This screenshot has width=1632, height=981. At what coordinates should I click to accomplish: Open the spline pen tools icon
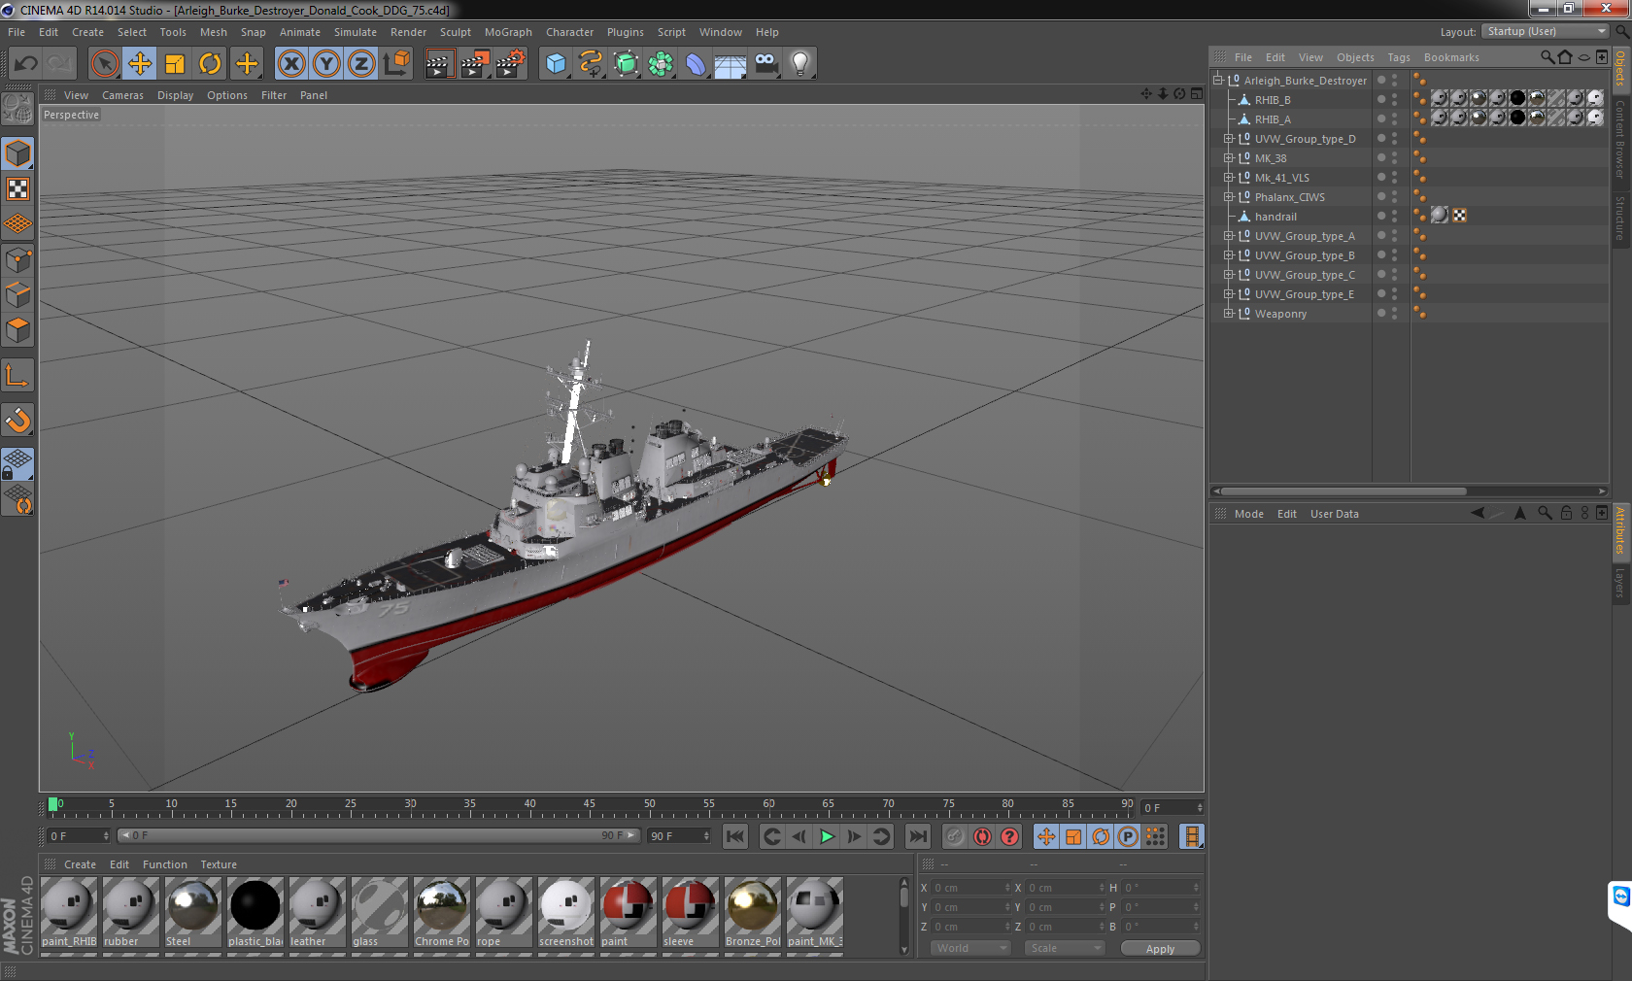pos(591,64)
